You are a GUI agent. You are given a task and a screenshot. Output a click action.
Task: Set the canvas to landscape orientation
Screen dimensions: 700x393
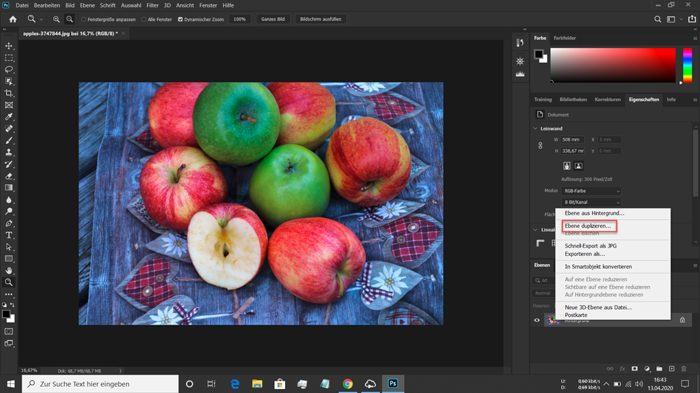pyautogui.click(x=578, y=166)
